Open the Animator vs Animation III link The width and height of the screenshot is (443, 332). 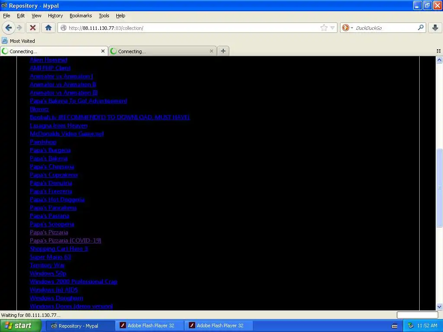tap(64, 93)
